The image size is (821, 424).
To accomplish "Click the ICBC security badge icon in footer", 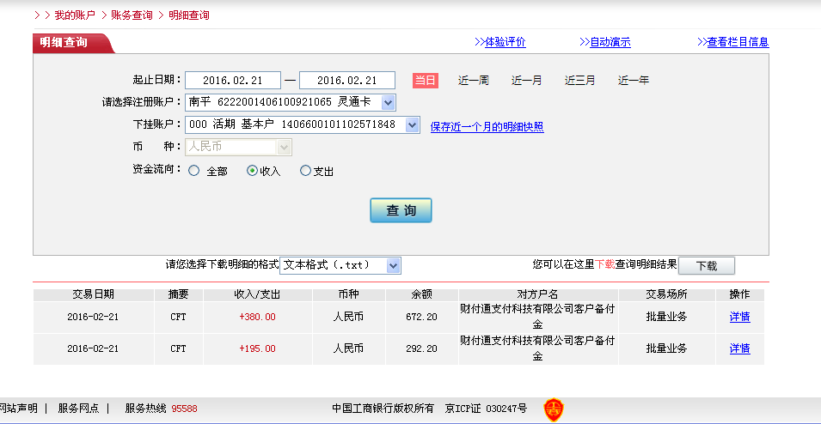I will 553,409.
